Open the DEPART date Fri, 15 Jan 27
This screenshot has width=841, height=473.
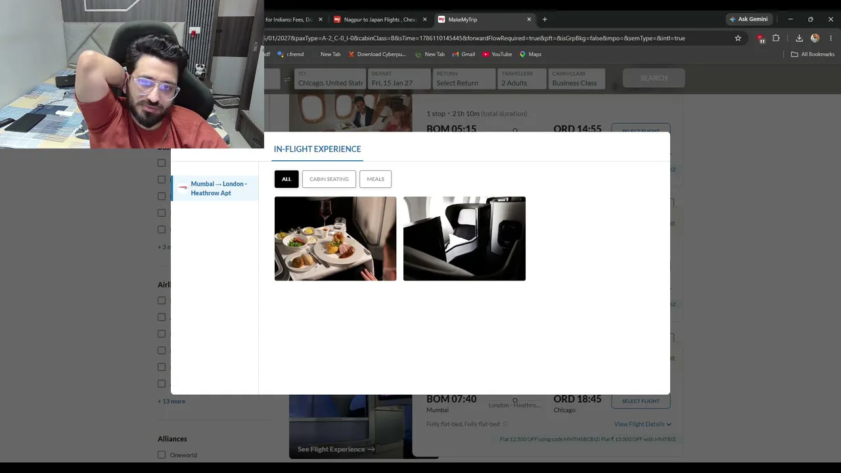point(399,79)
